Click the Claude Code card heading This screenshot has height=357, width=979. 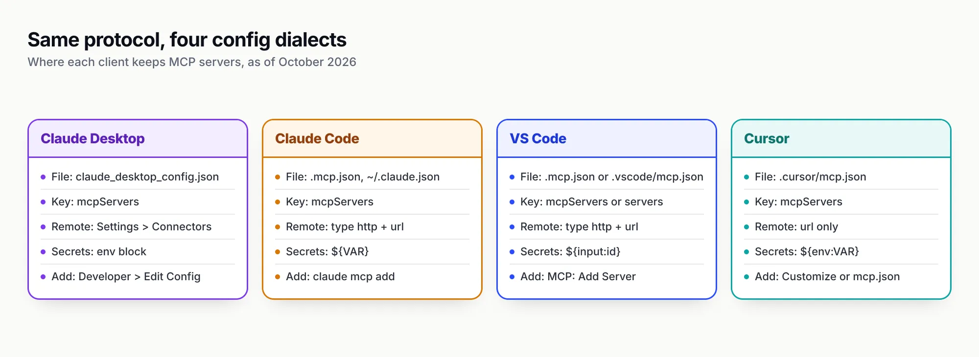coord(317,139)
